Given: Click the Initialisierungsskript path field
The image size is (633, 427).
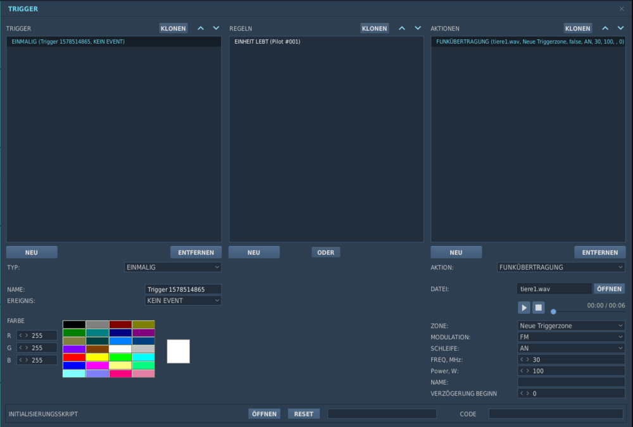Looking at the screenshot, I should [382, 414].
